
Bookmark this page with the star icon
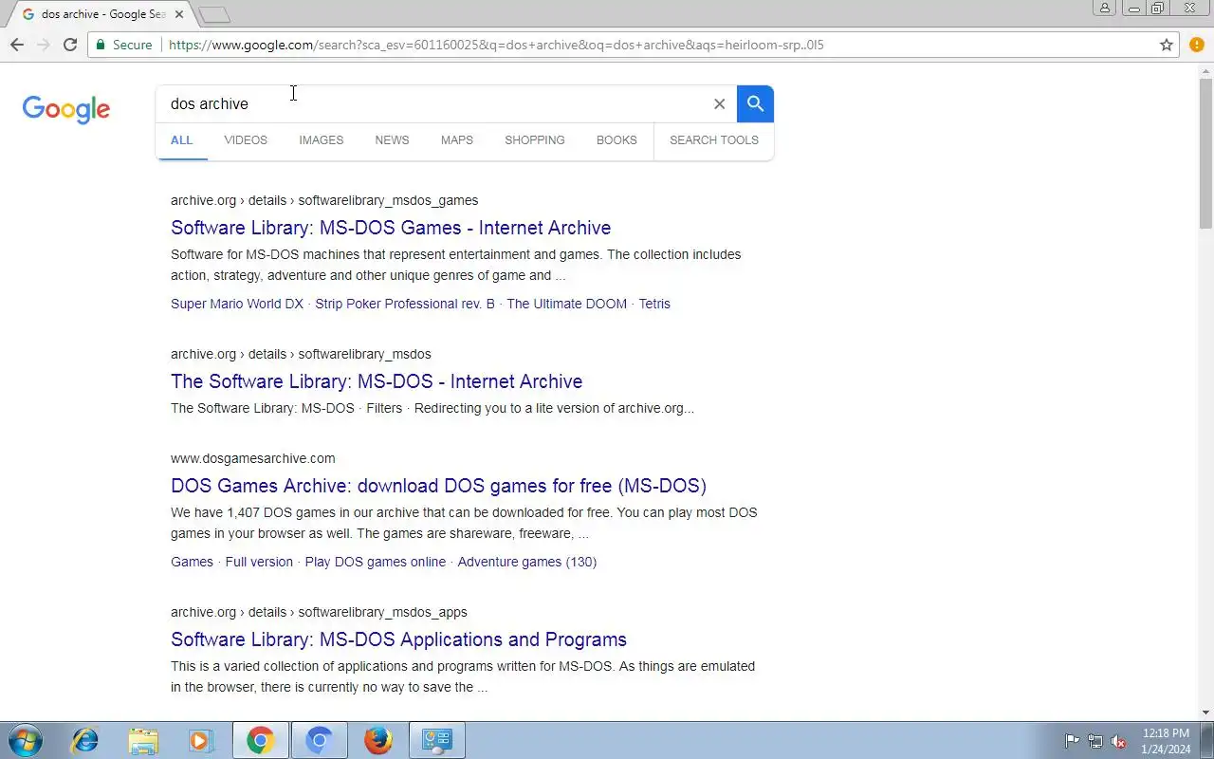pyautogui.click(x=1167, y=45)
